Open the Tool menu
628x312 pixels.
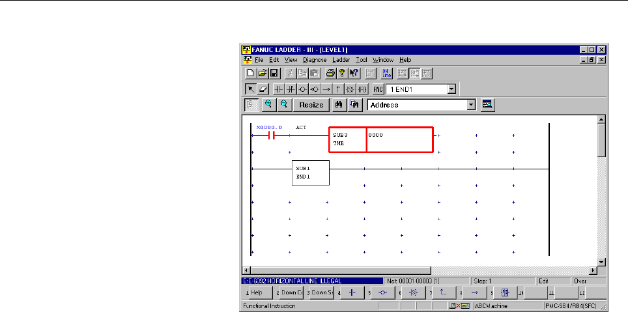point(362,60)
